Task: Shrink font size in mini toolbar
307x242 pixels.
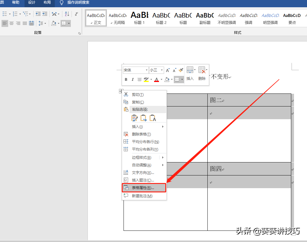Action: tap(174, 70)
